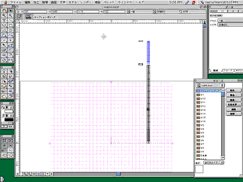Image resolution: width=243 pixels, height=182 pixels.
Task: Select the Eyedropper tool in 2D palette
Action: coord(4,46)
